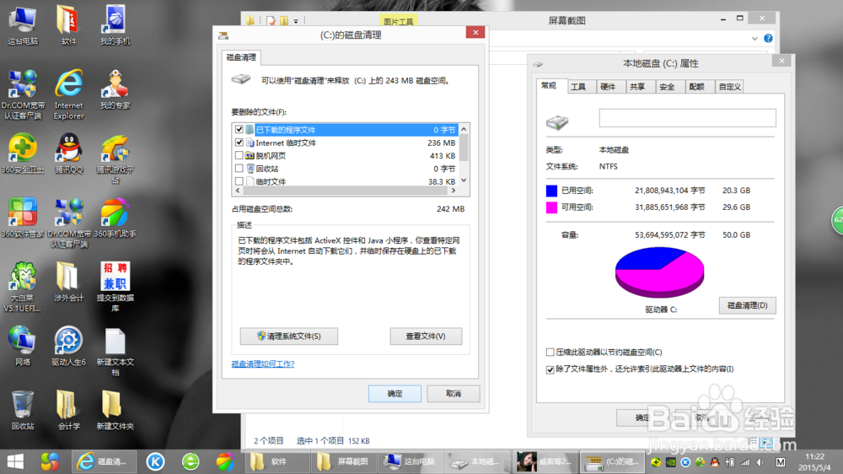The image size is (843, 474).
Task: Open the 360软件管家 desktop icon
Action: (x=23, y=218)
